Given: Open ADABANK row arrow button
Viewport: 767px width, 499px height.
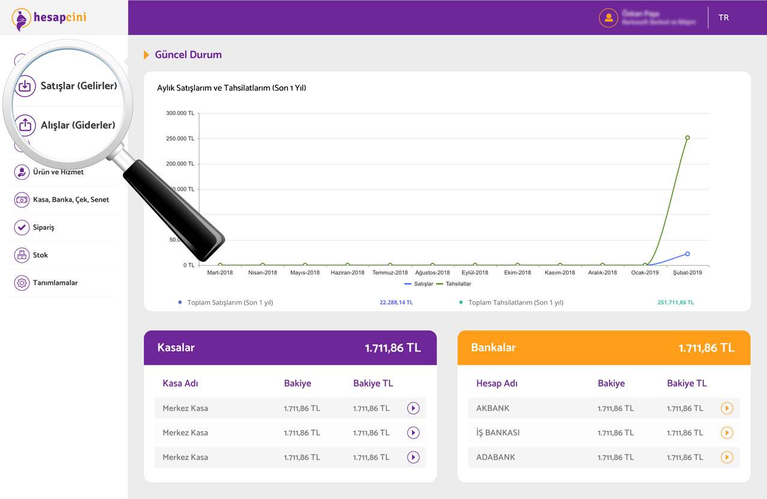Looking at the screenshot, I should pos(727,457).
